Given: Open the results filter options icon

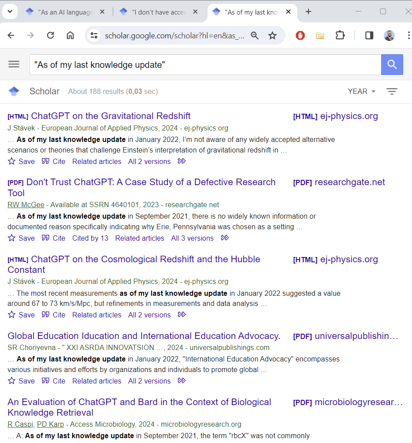Looking at the screenshot, I should (x=392, y=91).
